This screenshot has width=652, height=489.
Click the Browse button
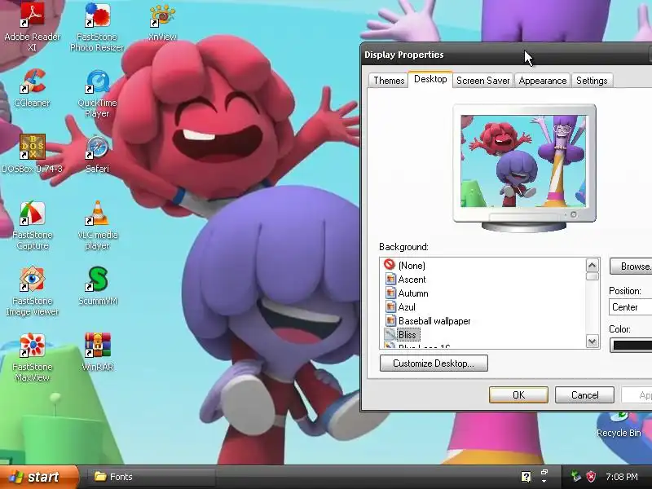(631, 267)
